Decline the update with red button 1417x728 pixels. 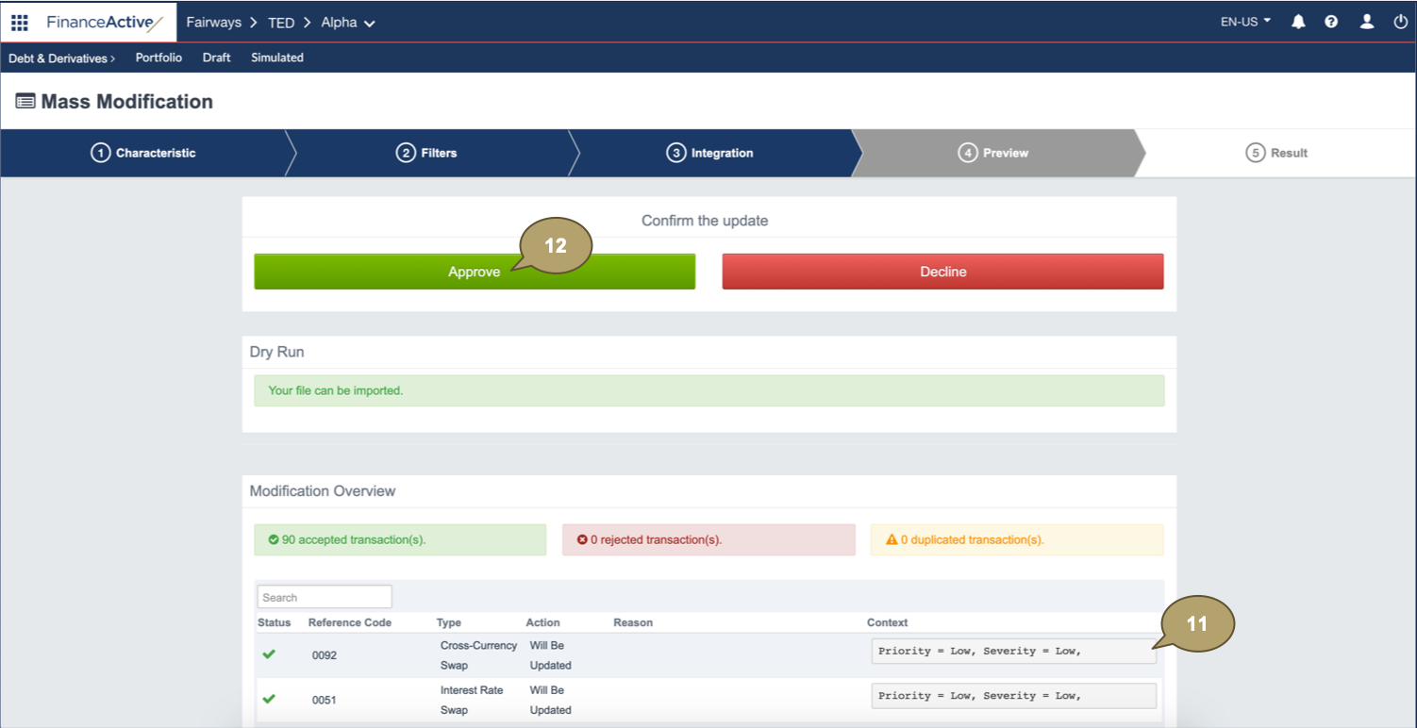coord(942,272)
